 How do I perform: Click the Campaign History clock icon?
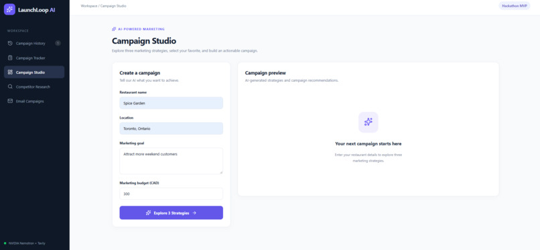10,44
